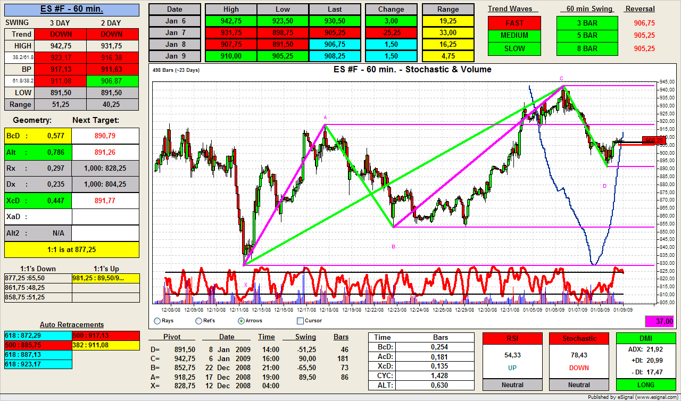Click the magenta 37,00 value box
The width and height of the screenshot is (681, 401).
[660, 321]
